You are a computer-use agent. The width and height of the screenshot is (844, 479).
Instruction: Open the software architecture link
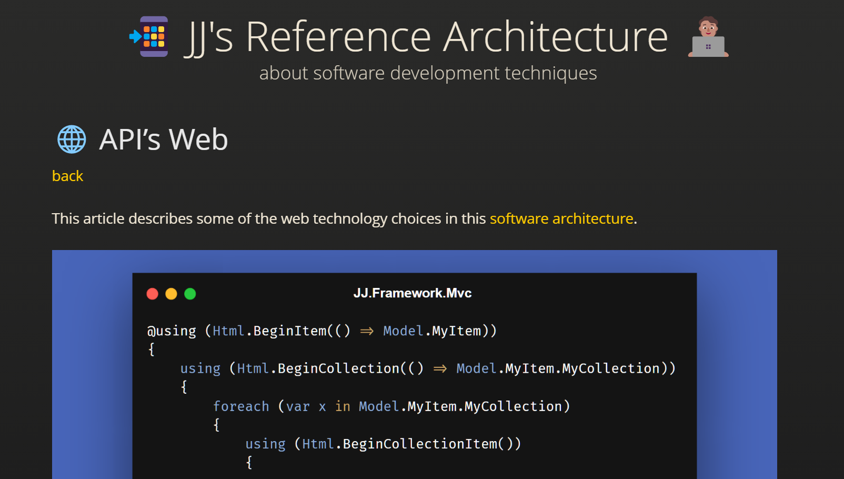coord(561,218)
